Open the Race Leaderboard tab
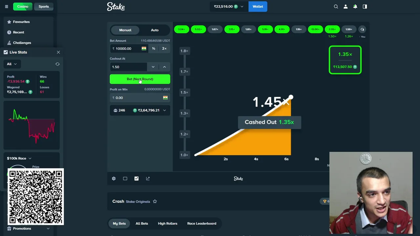 [202, 224]
